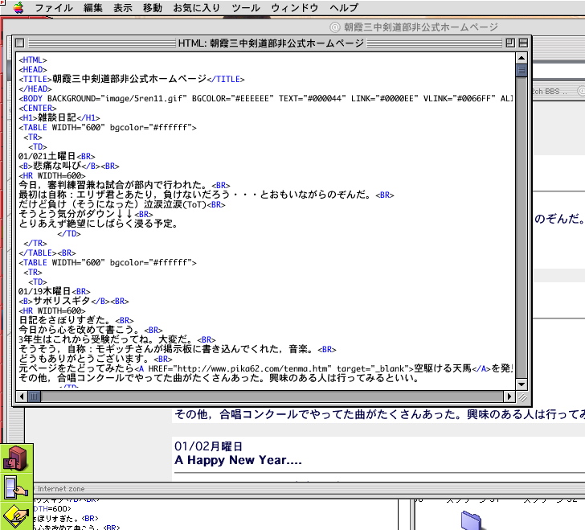Toggle the HTML source window's zoom box
Image resolution: width=585 pixels, height=530 pixels.
click(x=509, y=43)
